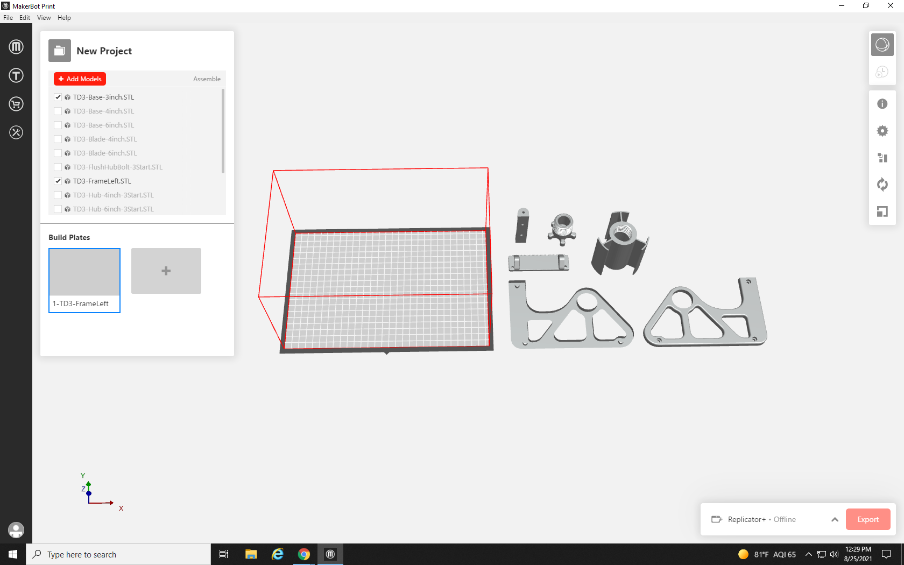Click the printer icon beside Replicator+
The height and width of the screenshot is (565, 904).
[717, 519]
